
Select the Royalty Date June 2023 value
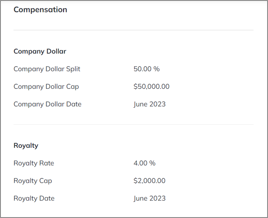pos(149,199)
